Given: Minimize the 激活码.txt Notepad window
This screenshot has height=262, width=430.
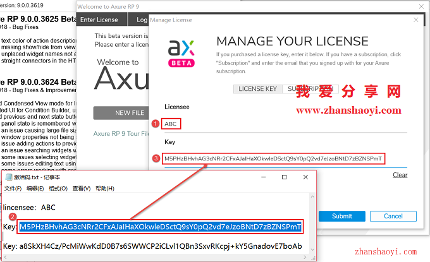Looking at the screenshot, I should tap(263, 177).
